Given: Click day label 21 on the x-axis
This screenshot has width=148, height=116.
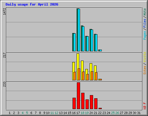Looking at the screenshot, I should pyautogui.click(x=95, y=113).
